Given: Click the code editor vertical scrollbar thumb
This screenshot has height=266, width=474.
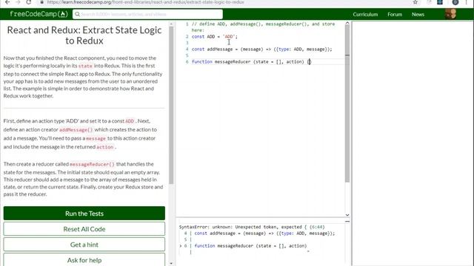Looking at the screenshot, I should (x=347, y=103).
